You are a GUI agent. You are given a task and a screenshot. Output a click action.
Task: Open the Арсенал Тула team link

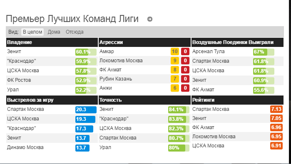[209, 51]
